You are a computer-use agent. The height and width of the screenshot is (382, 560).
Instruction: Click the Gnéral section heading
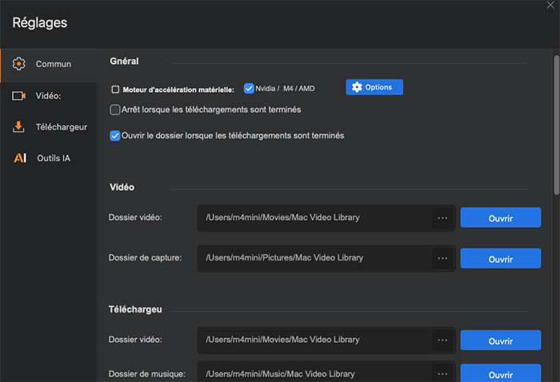[x=124, y=62]
